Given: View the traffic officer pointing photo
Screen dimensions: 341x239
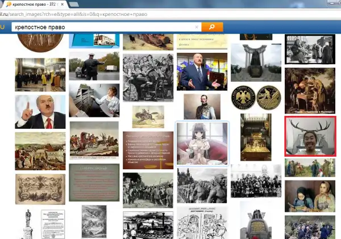Looking at the screenshot, I should (x=94, y=66).
